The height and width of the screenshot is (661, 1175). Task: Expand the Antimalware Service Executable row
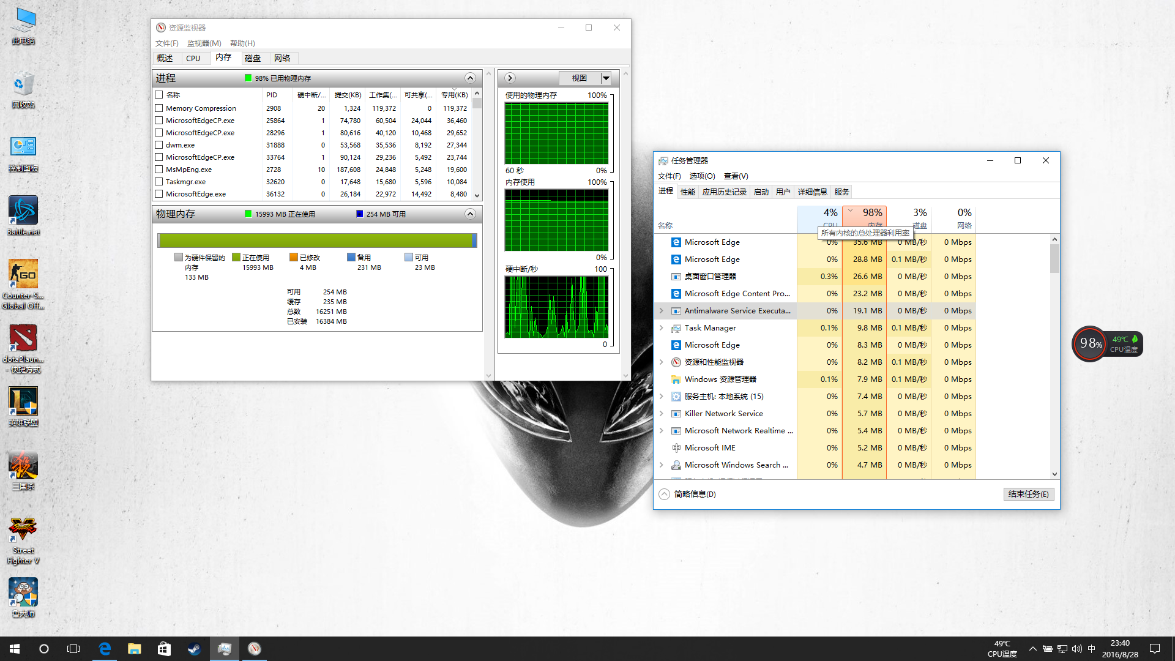click(x=662, y=311)
